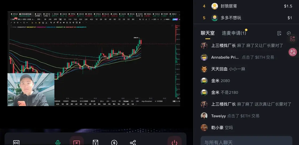Image resolution: width=299 pixels, height=145 pixels.
Task: Select the 1日 timeframe in the top bar
Action: [x=119, y=19]
